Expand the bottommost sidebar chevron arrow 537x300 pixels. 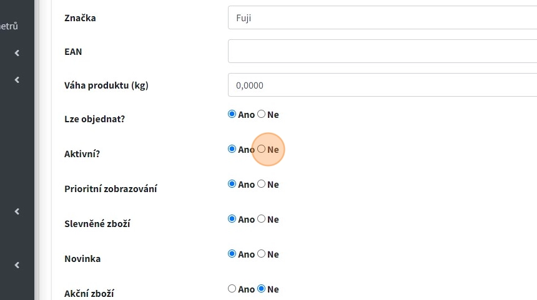pyautogui.click(x=17, y=265)
